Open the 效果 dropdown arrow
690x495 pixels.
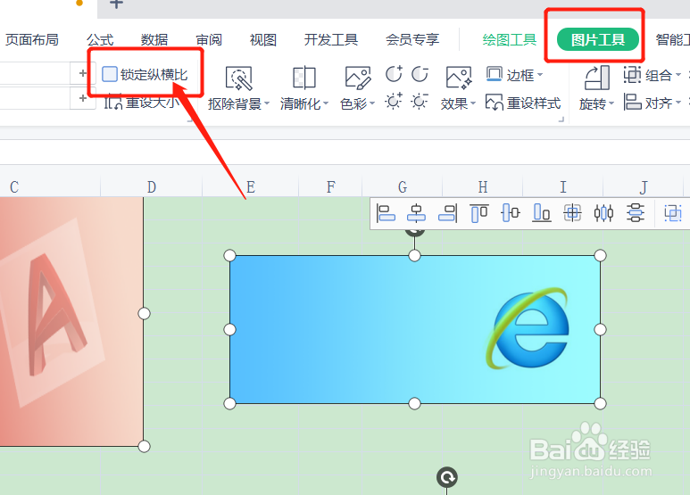tap(473, 103)
